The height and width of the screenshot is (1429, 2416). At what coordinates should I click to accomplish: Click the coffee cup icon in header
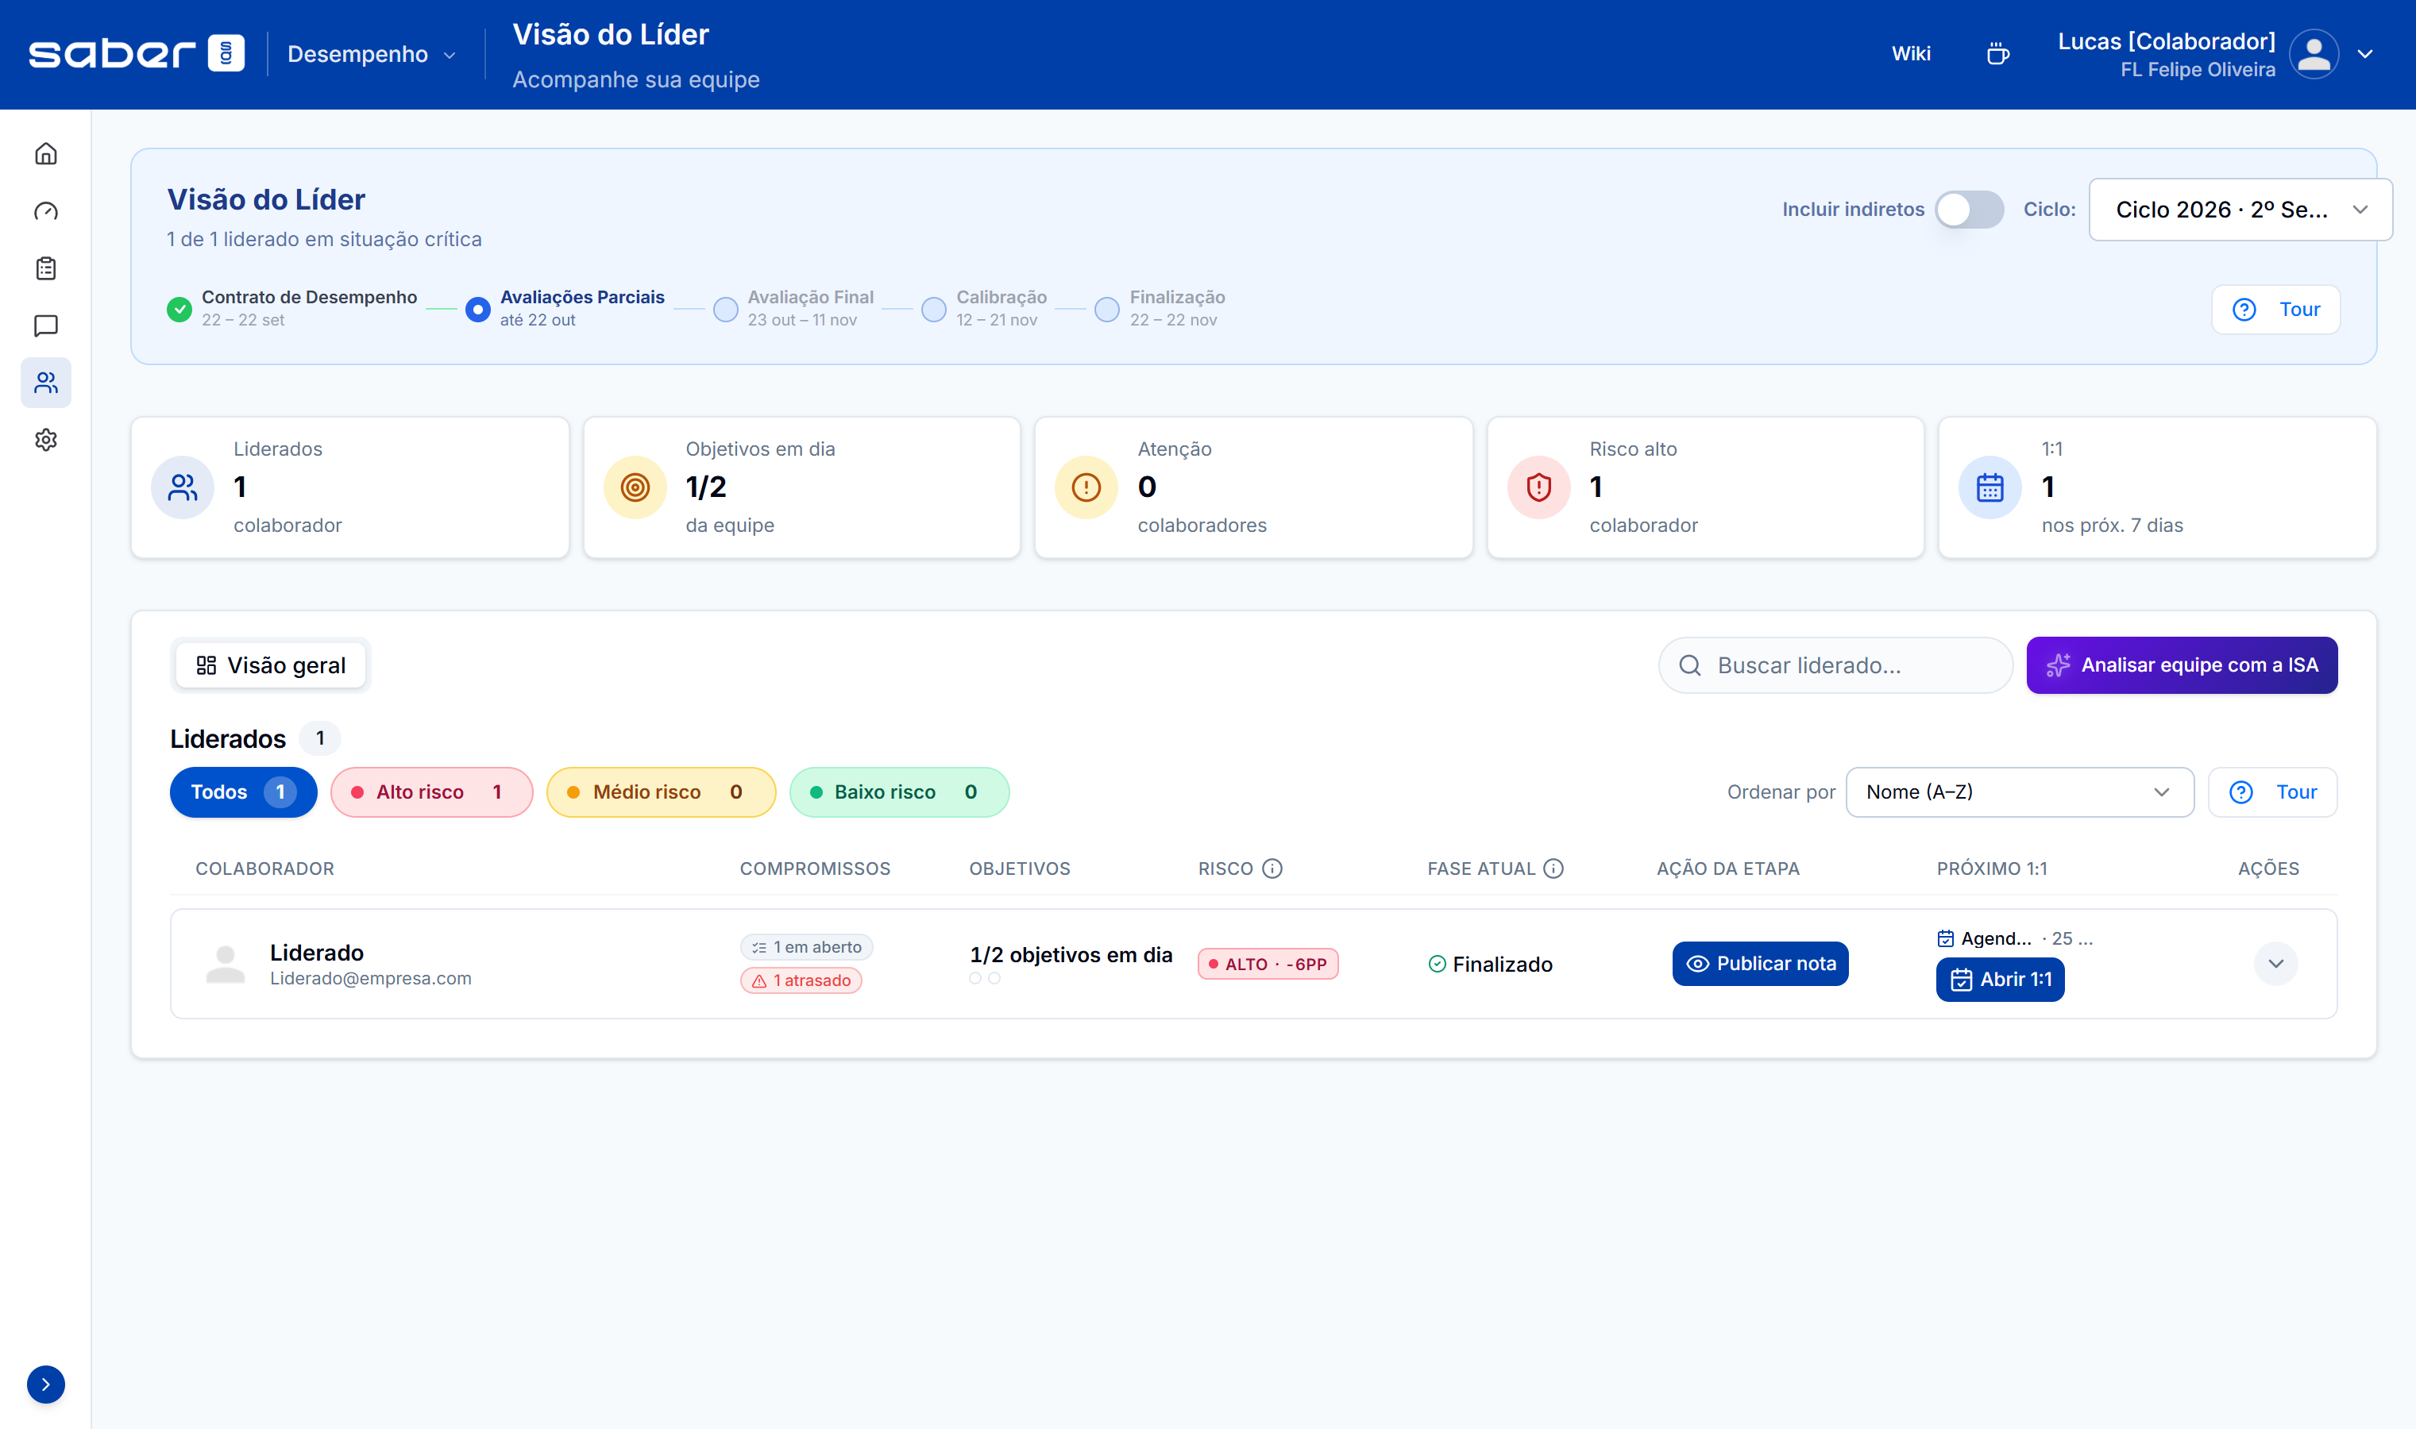pos(1998,54)
